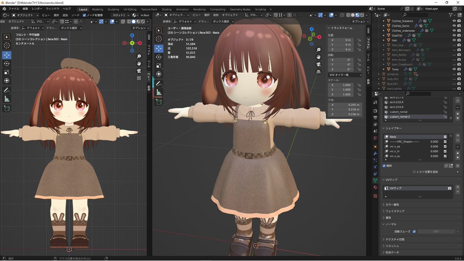464x261 pixels.
Task: Click minus button to remove shape key
Action: click(458, 141)
